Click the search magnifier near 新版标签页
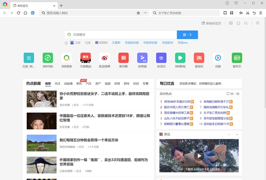 point(246,23)
